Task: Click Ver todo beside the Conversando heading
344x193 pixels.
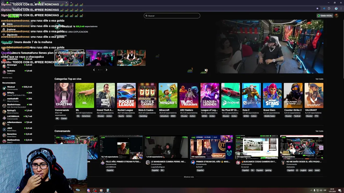Action: point(319,131)
